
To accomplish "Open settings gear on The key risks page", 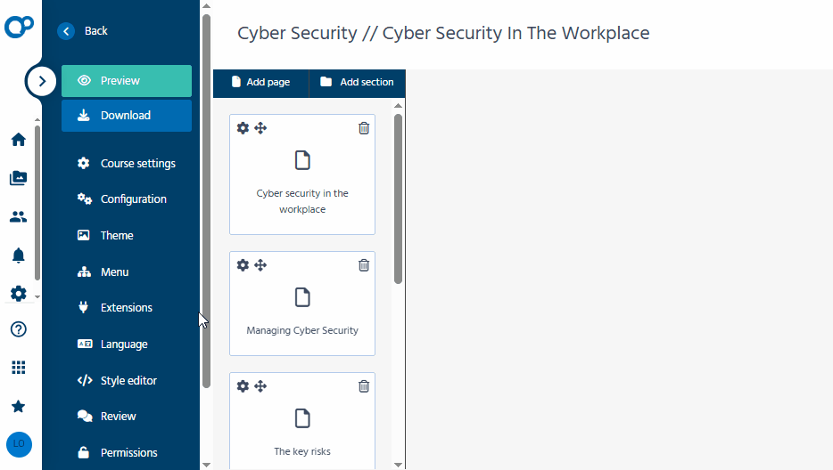I will tap(243, 386).
